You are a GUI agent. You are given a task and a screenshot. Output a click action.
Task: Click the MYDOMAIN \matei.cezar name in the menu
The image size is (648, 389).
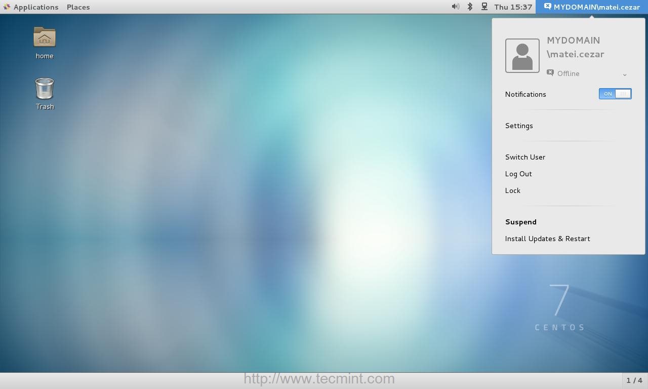(x=576, y=47)
